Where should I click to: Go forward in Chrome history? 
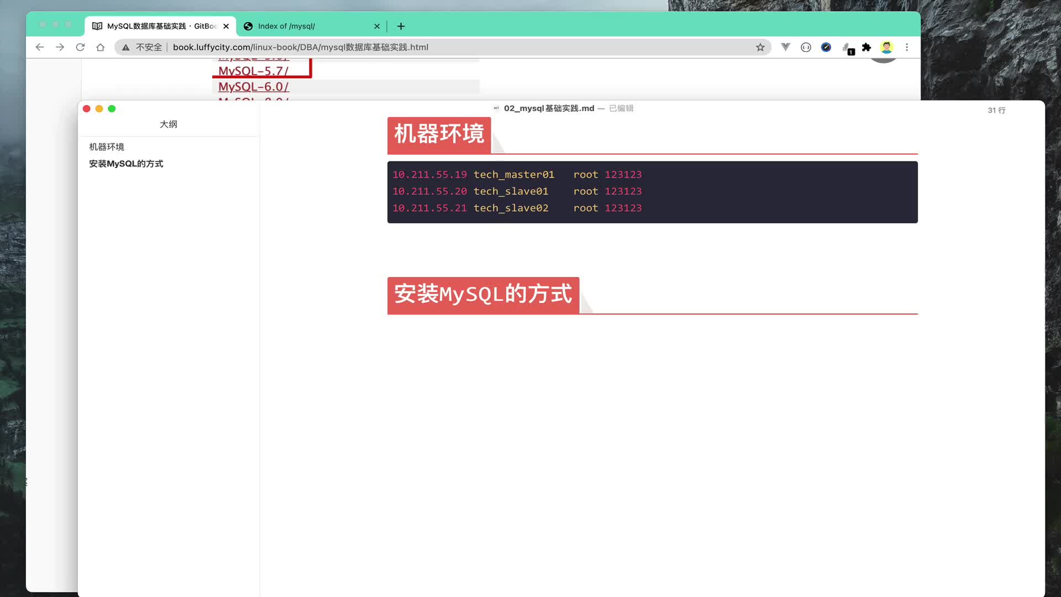click(x=60, y=48)
